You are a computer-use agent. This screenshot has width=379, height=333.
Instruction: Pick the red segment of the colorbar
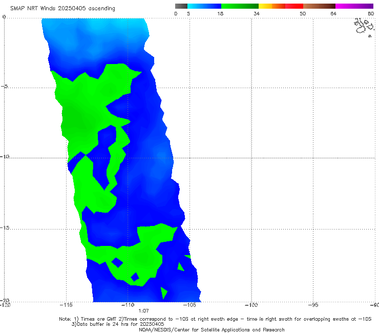point(294,6)
